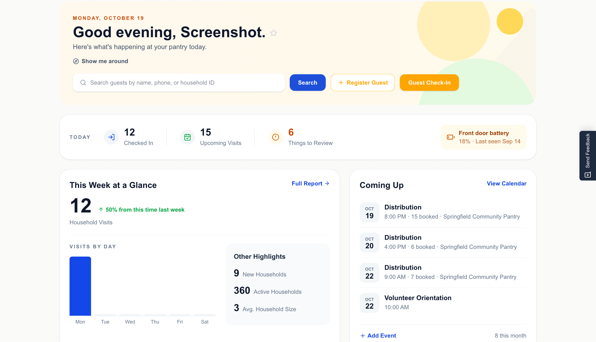Start Guest Check-In
Viewport: 596px width, 342px height.
click(x=429, y=83)
